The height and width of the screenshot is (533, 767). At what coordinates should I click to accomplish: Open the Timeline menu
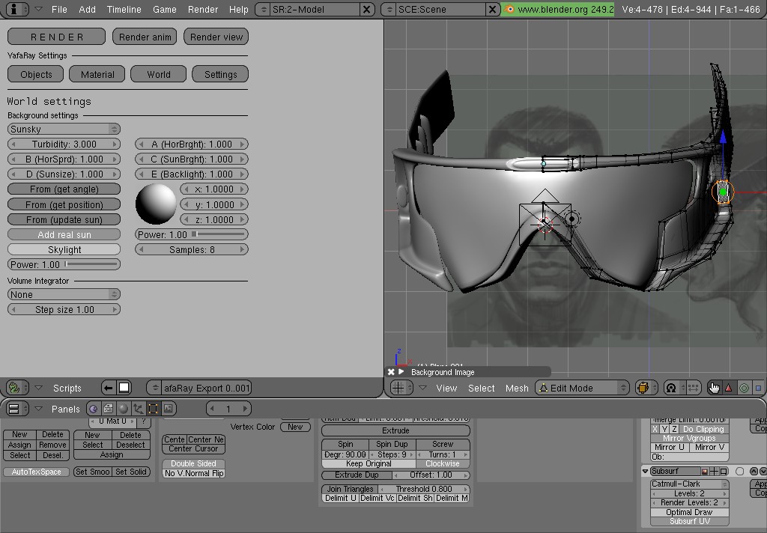coord(124,9)
